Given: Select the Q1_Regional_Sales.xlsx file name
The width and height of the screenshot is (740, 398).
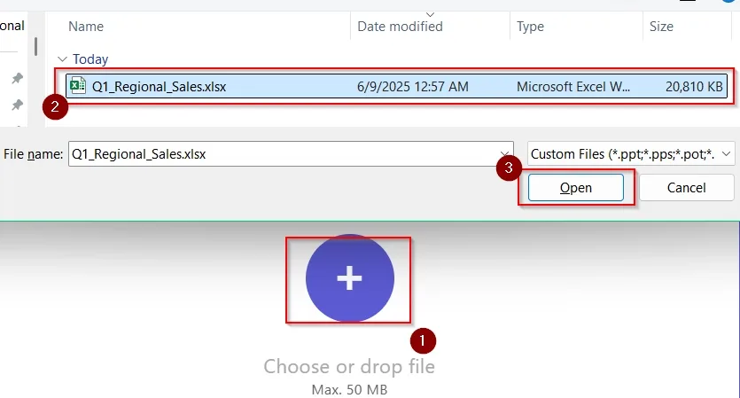Looking at the screenshot, I should tap(159, 86).
